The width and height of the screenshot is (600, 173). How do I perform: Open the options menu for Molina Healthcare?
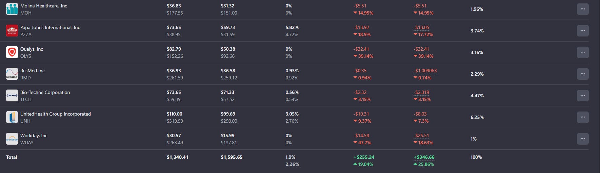[x=583, y=9]
